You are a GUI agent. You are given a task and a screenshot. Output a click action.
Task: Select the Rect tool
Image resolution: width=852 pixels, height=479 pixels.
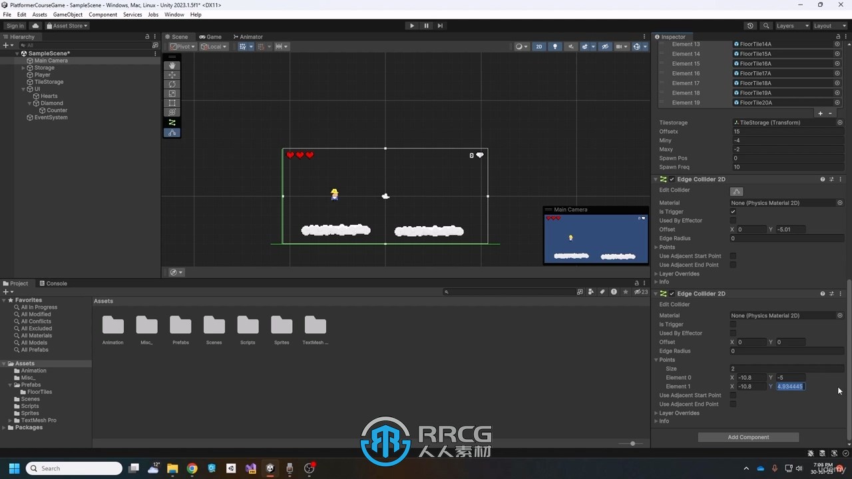172,103
